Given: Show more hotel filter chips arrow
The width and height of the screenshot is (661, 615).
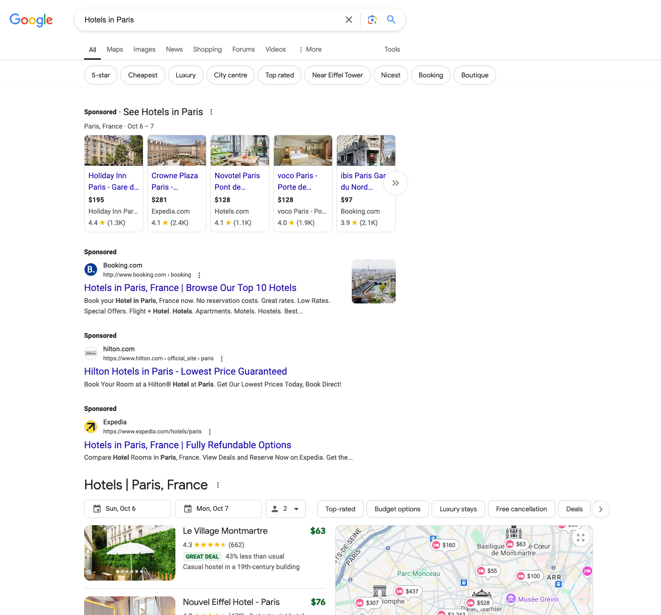Looking at the screenshot, I should pyautogui.click(x=601, y=509).
